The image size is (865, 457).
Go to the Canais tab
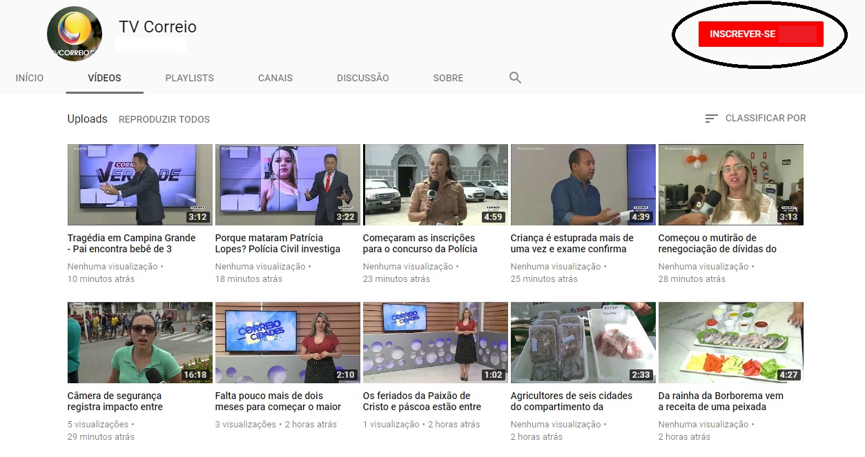click(x=275, y=78)
